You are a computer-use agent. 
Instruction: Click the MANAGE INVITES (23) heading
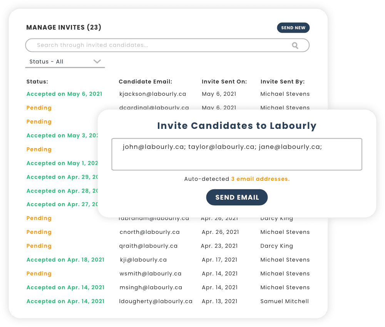(64, 27)
